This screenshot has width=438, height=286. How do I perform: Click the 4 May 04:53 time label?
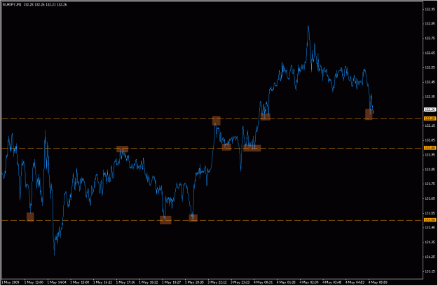tap(355, 282)
